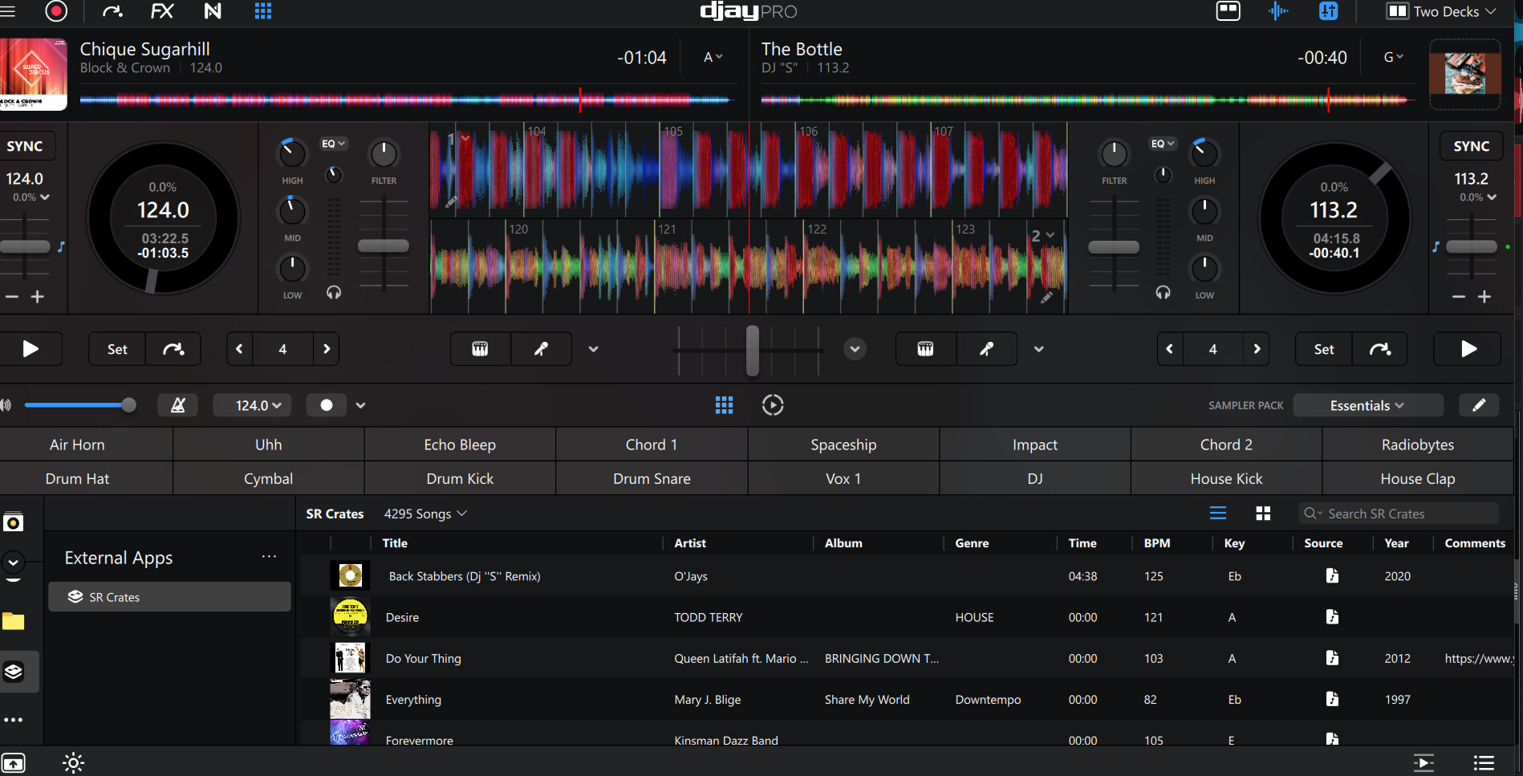Enable left deck headphone pre-cue
Viewport: 1523px width, 776px height.
(x=334, y=293)
